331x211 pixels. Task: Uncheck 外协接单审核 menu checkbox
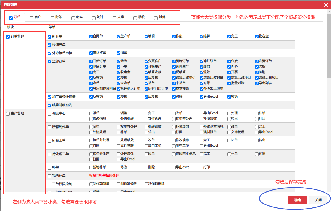tap(49, 53)
